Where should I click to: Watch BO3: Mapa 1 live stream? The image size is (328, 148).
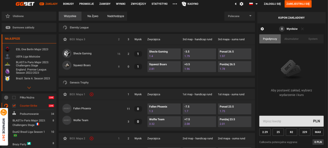point(91,94)
